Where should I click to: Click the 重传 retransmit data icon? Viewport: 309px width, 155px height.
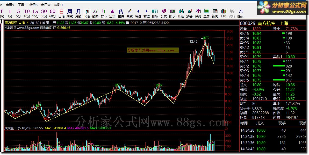tap(121, 14)
